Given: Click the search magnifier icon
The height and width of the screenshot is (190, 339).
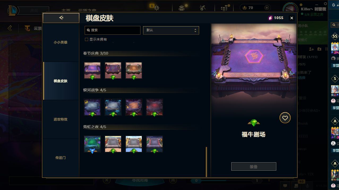Looking at the screenshot, I should click(88, 30).
